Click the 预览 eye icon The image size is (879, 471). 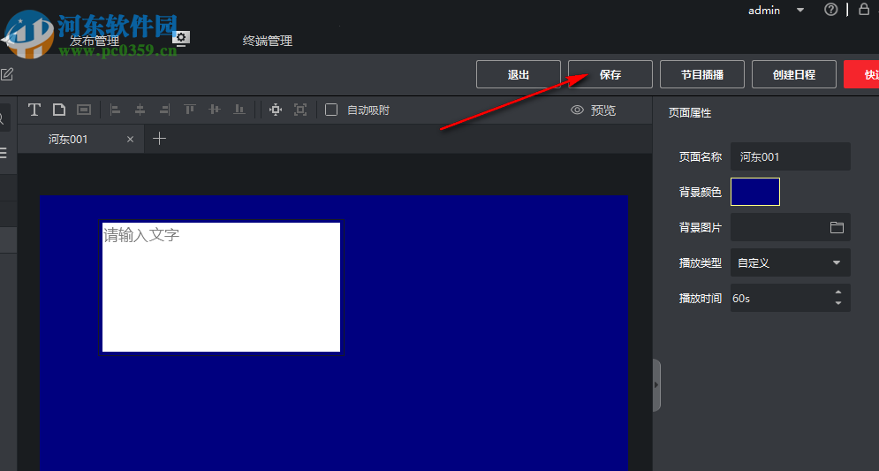[578, 110]
